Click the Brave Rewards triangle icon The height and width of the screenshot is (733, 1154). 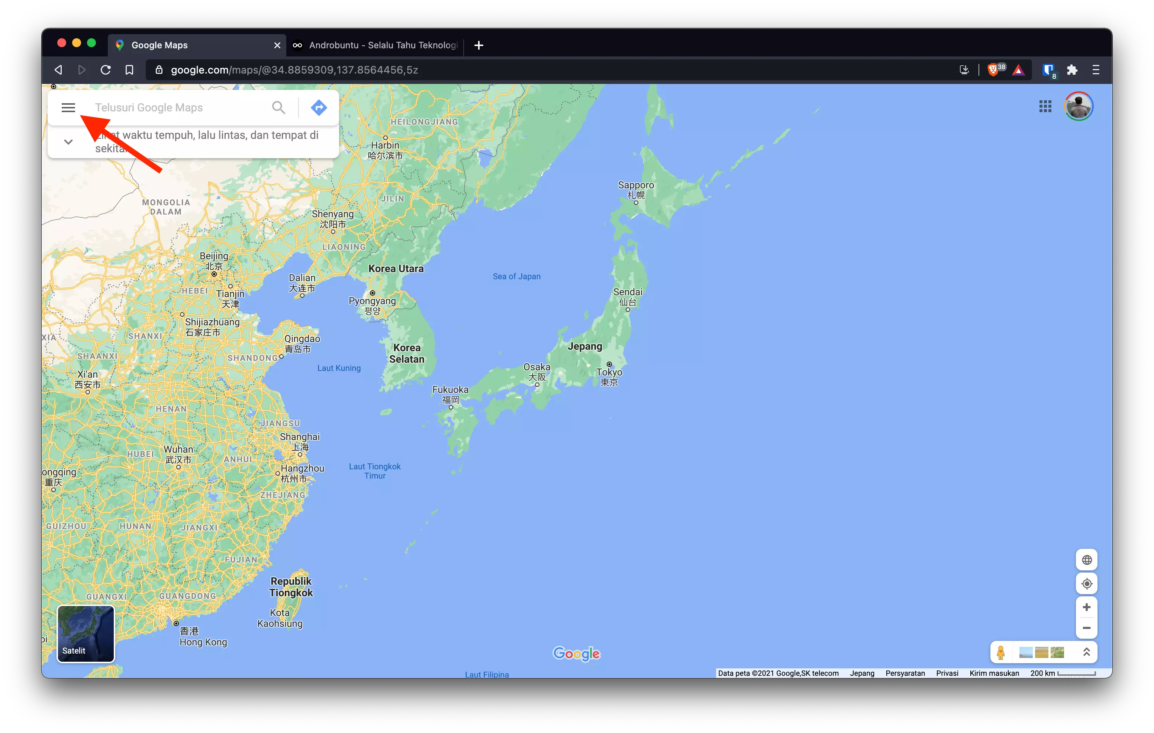pos(1019,69)
